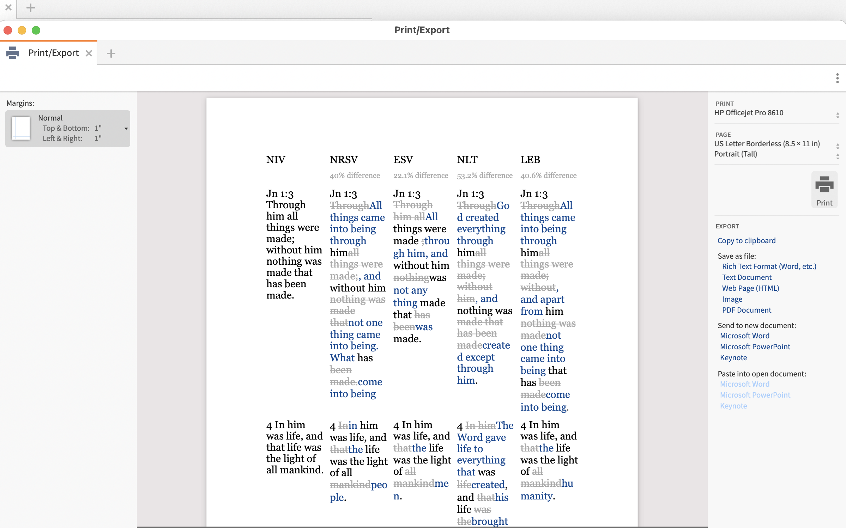The height and width of the screenshot is (528, 846).
Task: Close the Print/Export tab
Action: tap(89, 53)
